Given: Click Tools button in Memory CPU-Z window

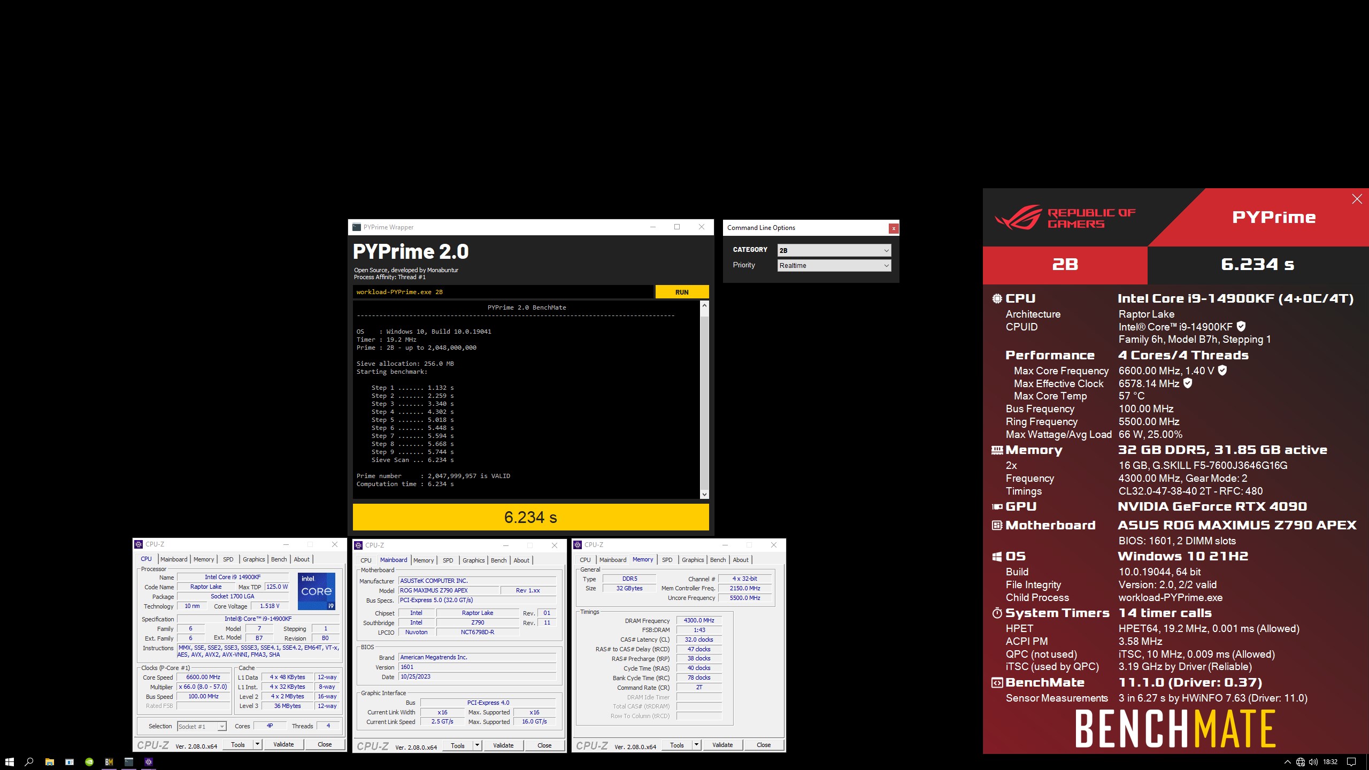Looking at the screenshot, I should tap(677, 745).
